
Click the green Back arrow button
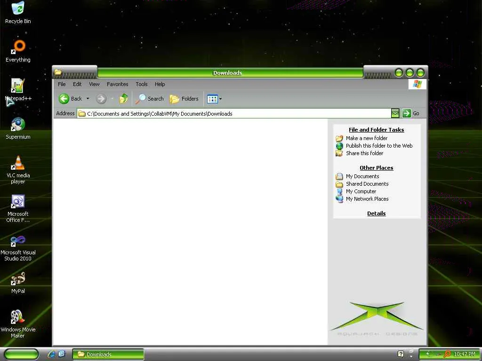point(64,99)
